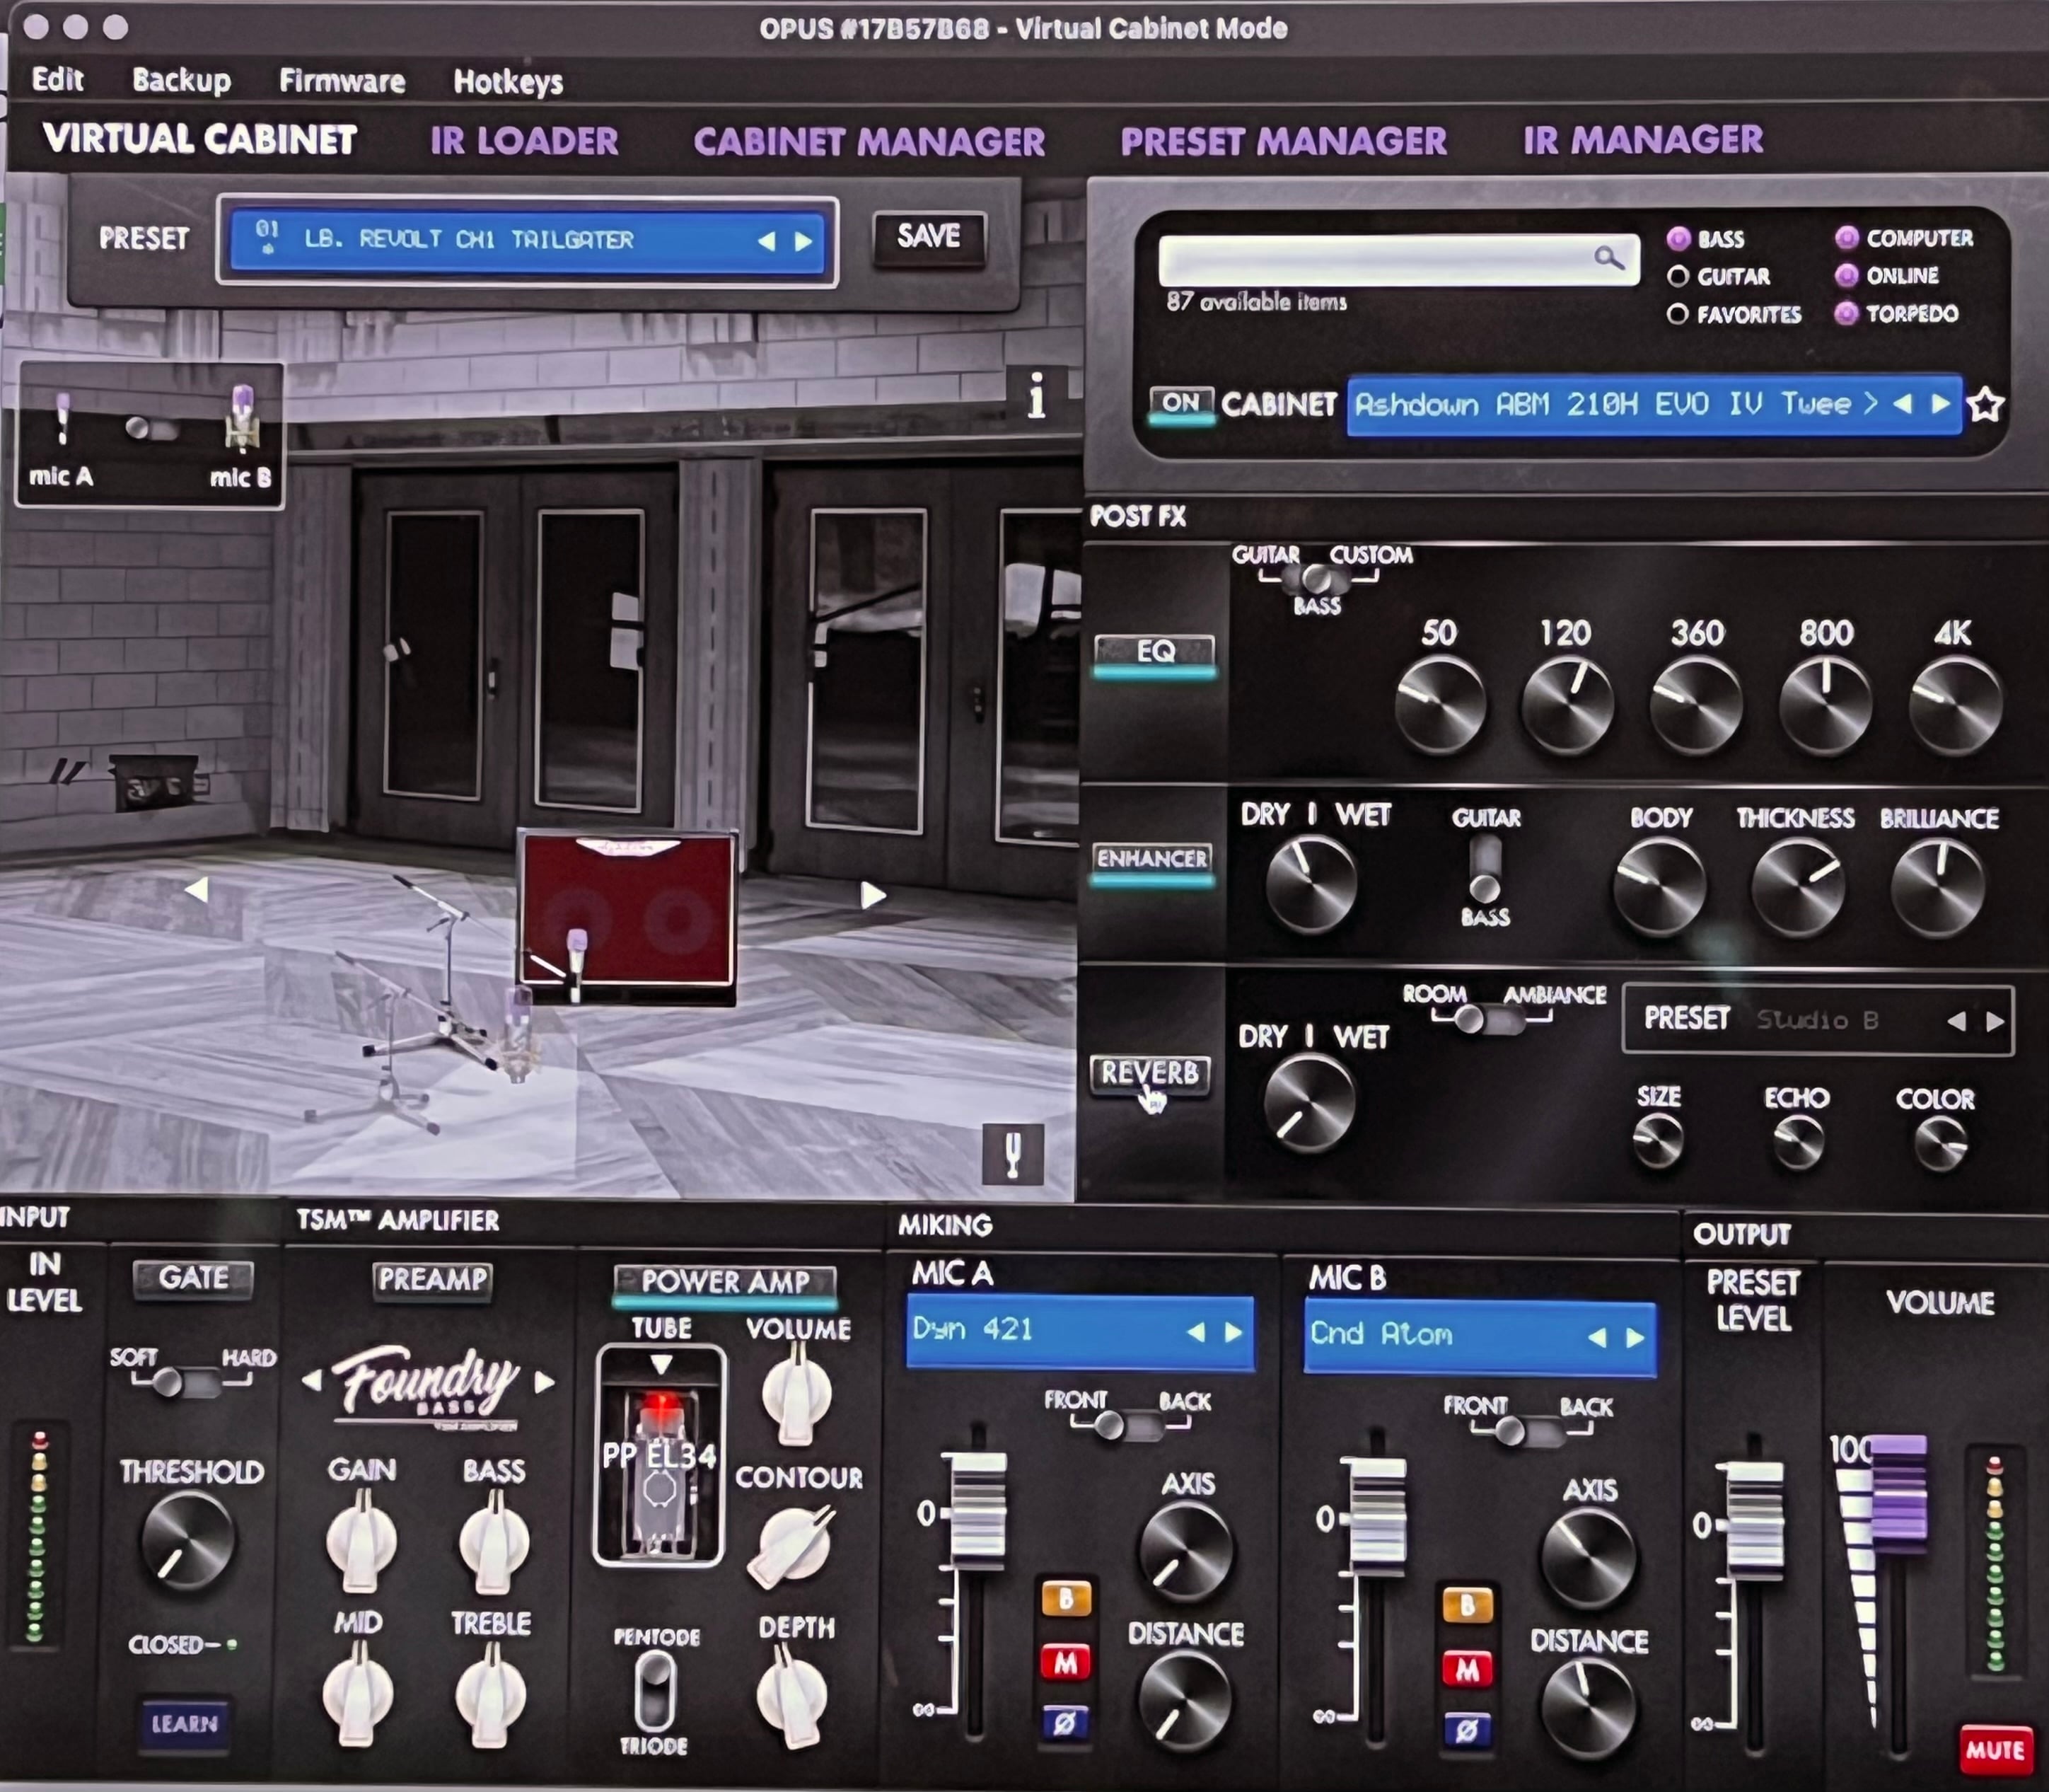Switch to the CABINET MANAGER tab
Image resolution: width=2049 pixels, height=1792 pixels.
[869, 141]
